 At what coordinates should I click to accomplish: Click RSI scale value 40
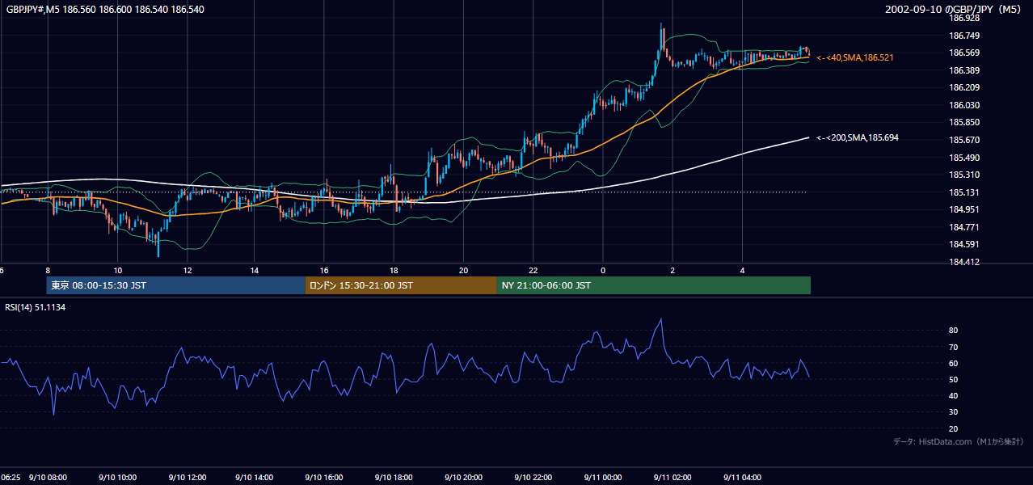(954, 396)
